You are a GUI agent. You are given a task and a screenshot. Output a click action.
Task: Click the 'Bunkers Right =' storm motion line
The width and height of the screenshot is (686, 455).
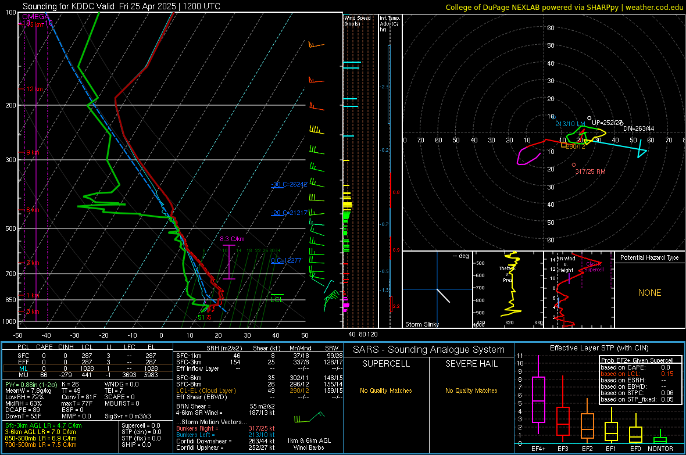coord(226,429)
